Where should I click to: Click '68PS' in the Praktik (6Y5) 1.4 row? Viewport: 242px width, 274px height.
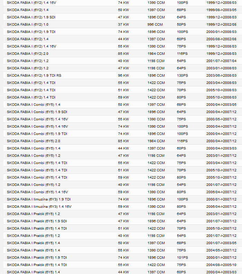[181, 243]
